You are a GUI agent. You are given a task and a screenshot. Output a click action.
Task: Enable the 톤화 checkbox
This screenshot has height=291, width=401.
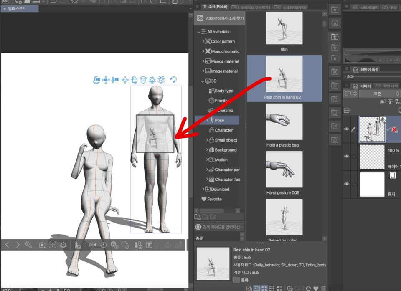pos(236,280)
